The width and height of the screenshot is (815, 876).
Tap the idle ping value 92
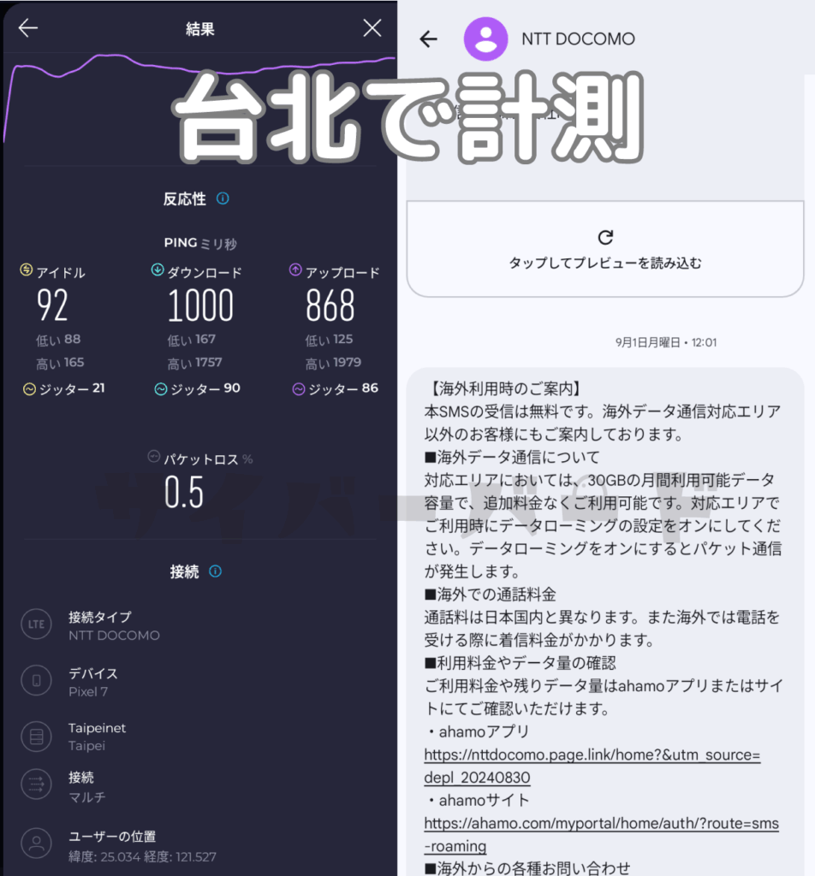52,305
